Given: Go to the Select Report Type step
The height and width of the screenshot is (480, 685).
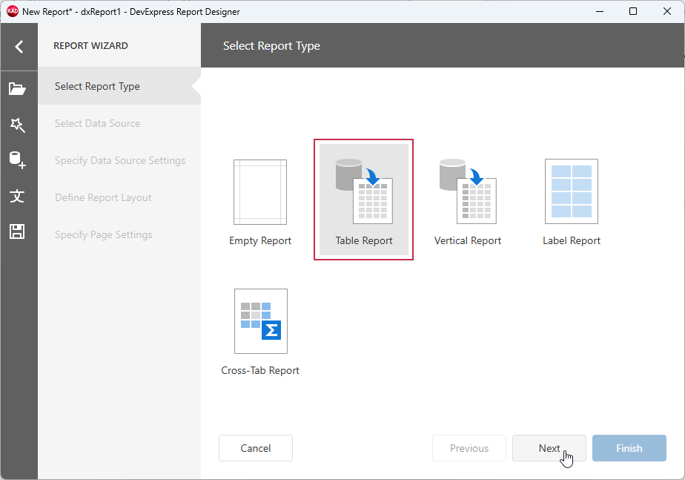Looking at the screenshot, I should [119, 86].
